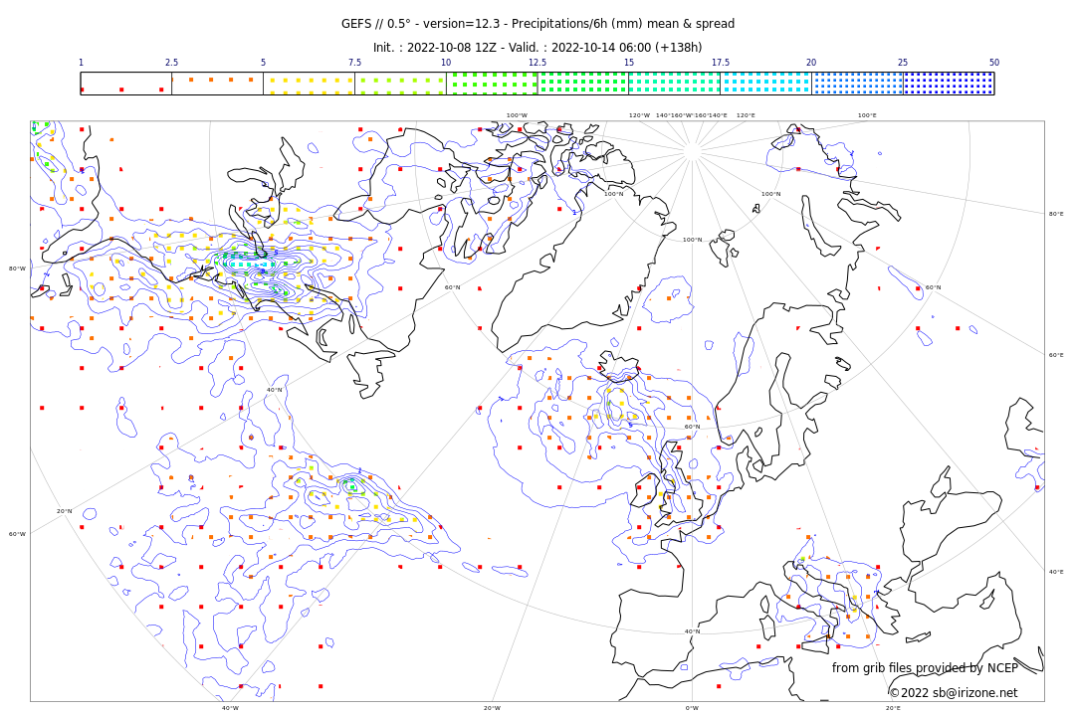Click the yellow-green 7.5–10 mm legend segment
1075x714 pixels.
point(400,83)
